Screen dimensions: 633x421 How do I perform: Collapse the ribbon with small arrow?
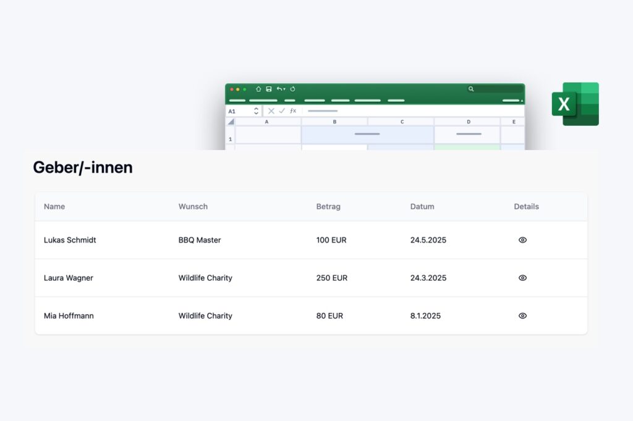pyautogui.click(x=522, y=101)
